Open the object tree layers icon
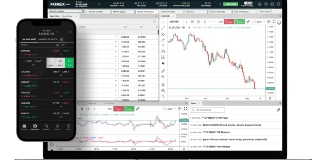 pos(279,23)
